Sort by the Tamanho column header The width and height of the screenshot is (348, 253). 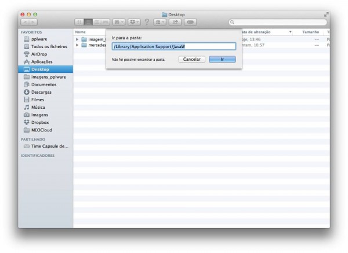(x=310, y=32)
